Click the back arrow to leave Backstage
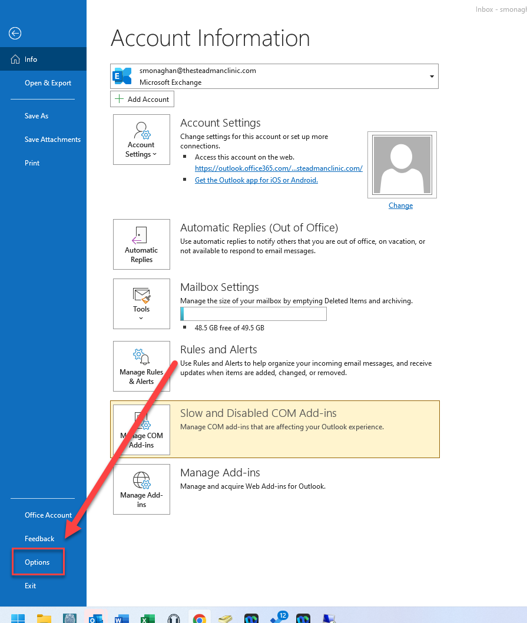This screenshot has width=527, height=623. click(15, 34)
